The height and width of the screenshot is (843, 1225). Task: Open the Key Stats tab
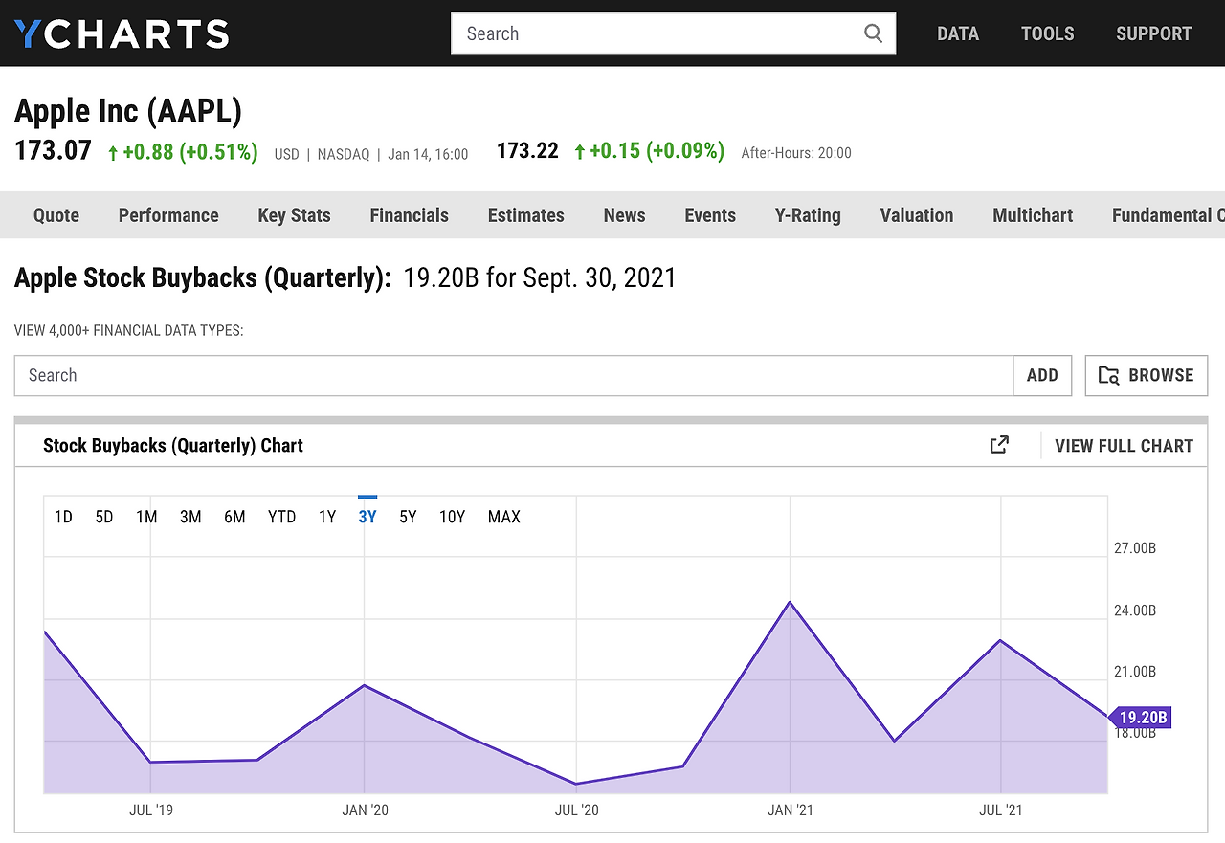[294, 215]
